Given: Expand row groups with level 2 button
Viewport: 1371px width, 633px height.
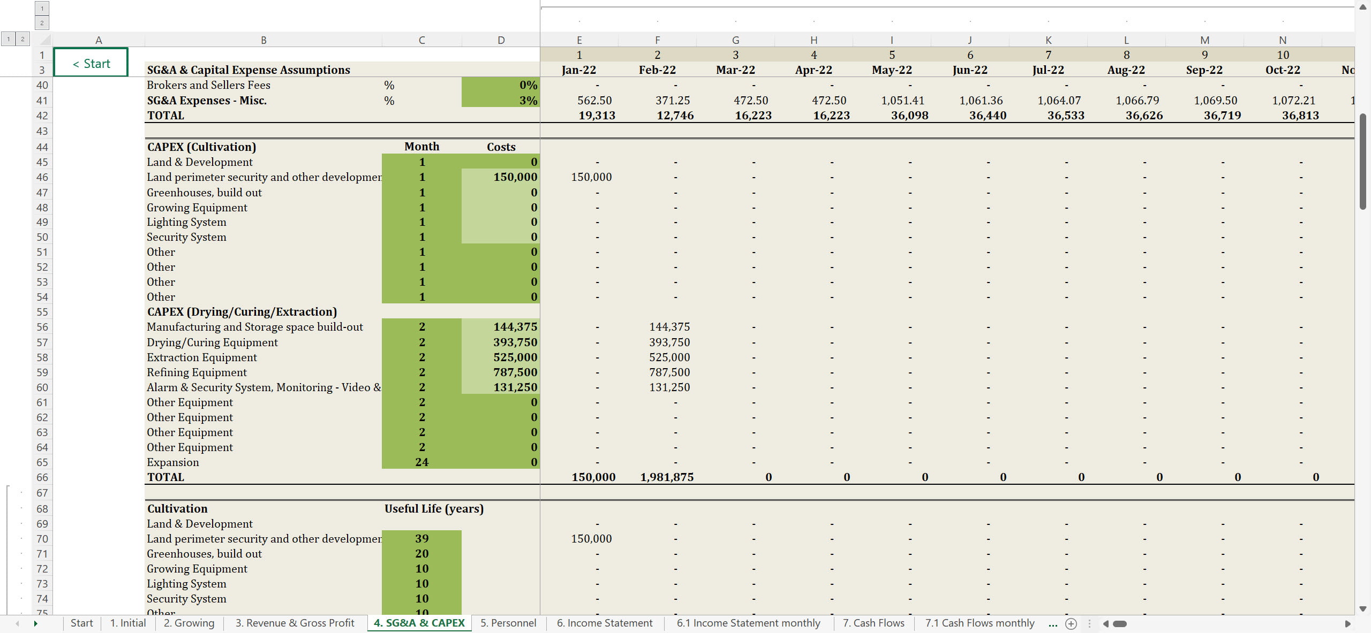Looking at the screenshot, I should [x=22, y=39].
